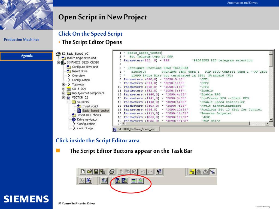Click the script editor scroll-up arrow
279x209 pixels.
point(271,53)
